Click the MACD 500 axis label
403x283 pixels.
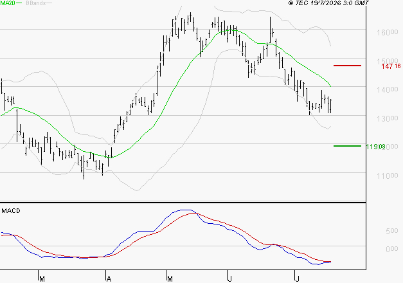pyautogui.click(x=392, y=231)
